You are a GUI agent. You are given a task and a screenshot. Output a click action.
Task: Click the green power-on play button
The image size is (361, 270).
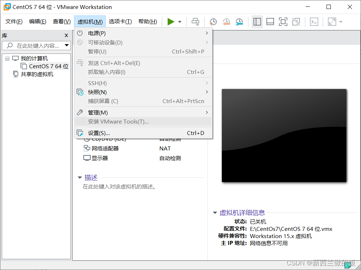[170, 22]
